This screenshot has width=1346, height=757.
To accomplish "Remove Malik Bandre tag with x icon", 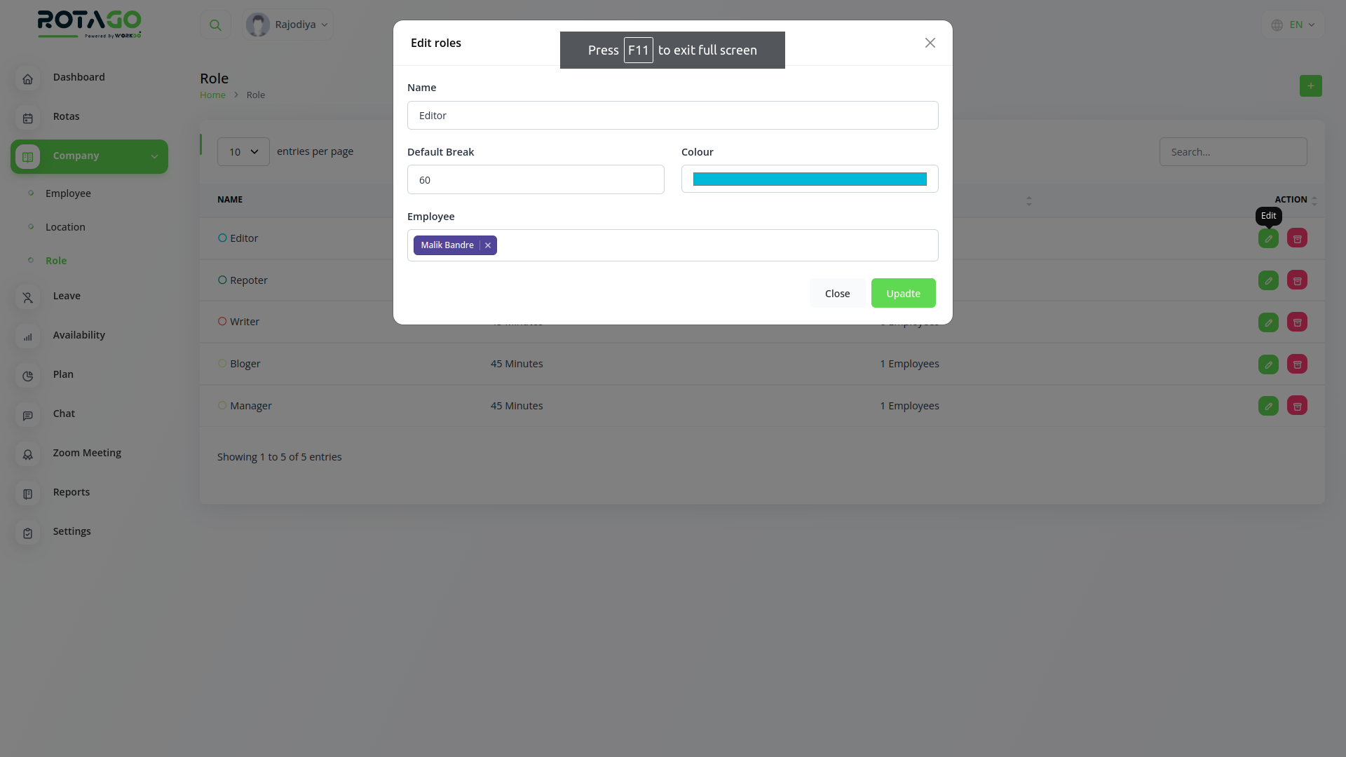I will [488, 245].
